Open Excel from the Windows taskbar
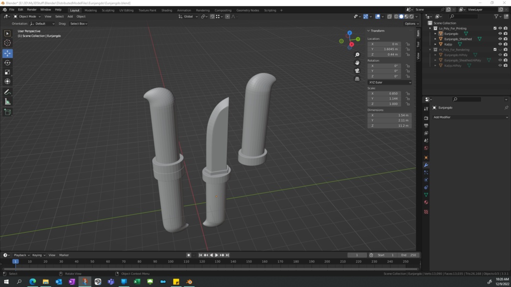 137,282
